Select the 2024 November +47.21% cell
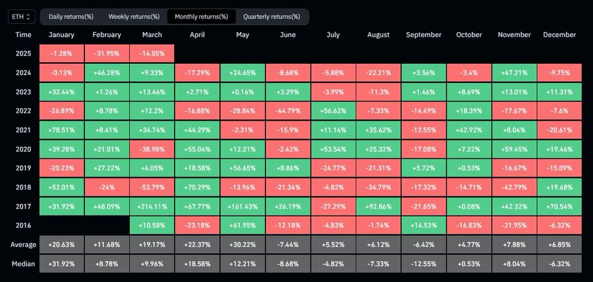 pos(515,72)
